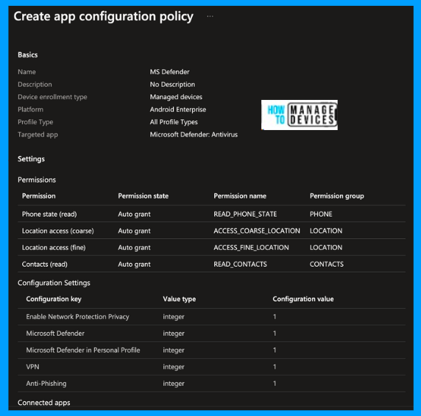Click the 'Configuration Settings' subsection heading
The height and width of the screenshot is (416, 421).
click(54, 283)
